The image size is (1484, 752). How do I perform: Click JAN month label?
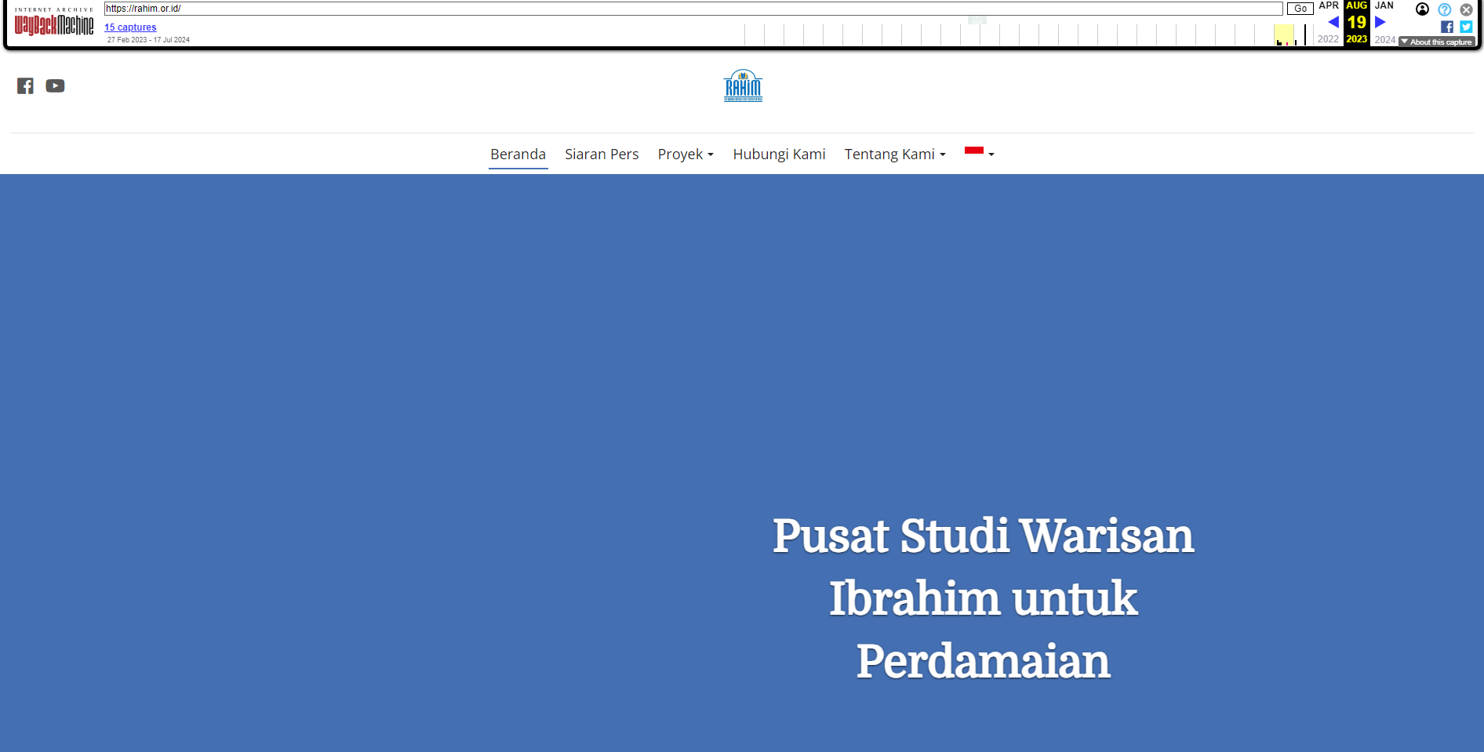click(x=1384, y=5)
